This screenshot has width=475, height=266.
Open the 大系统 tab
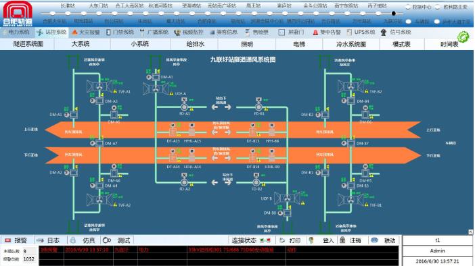(x=81, y=44)
